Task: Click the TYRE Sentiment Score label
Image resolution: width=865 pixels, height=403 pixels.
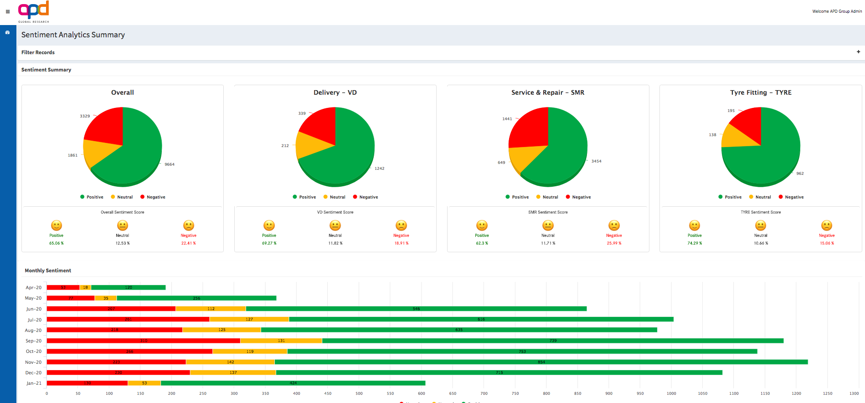Action: click(x=761, y=212)
